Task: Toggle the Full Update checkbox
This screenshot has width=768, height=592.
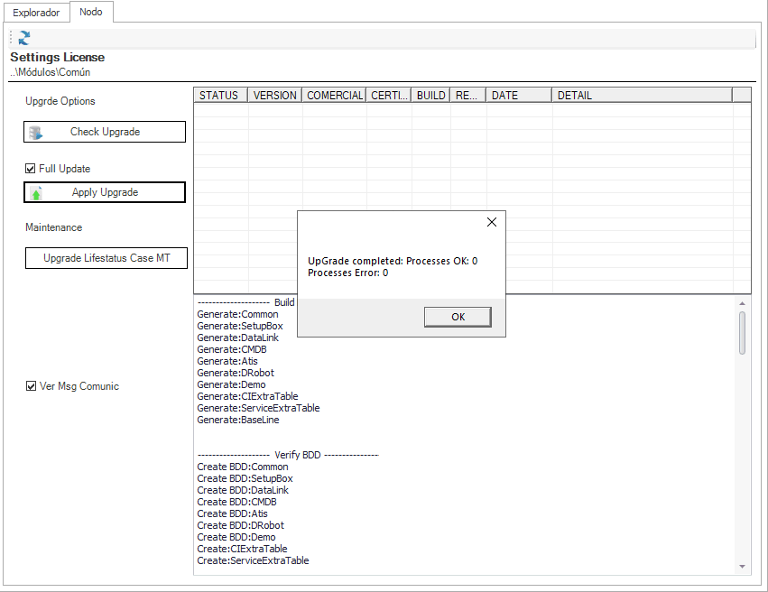Action: coord(31,169)
